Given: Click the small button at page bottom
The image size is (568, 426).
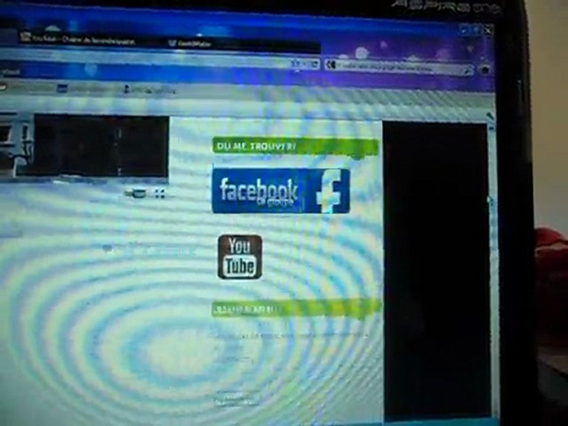Looking at the screenshot, I should click(237, 399).
